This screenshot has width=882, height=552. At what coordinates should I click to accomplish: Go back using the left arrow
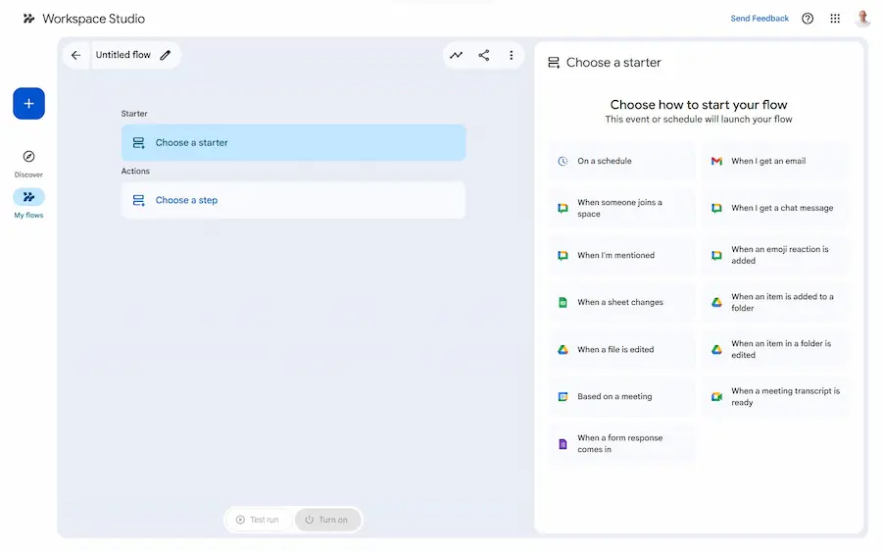point(75,55)
